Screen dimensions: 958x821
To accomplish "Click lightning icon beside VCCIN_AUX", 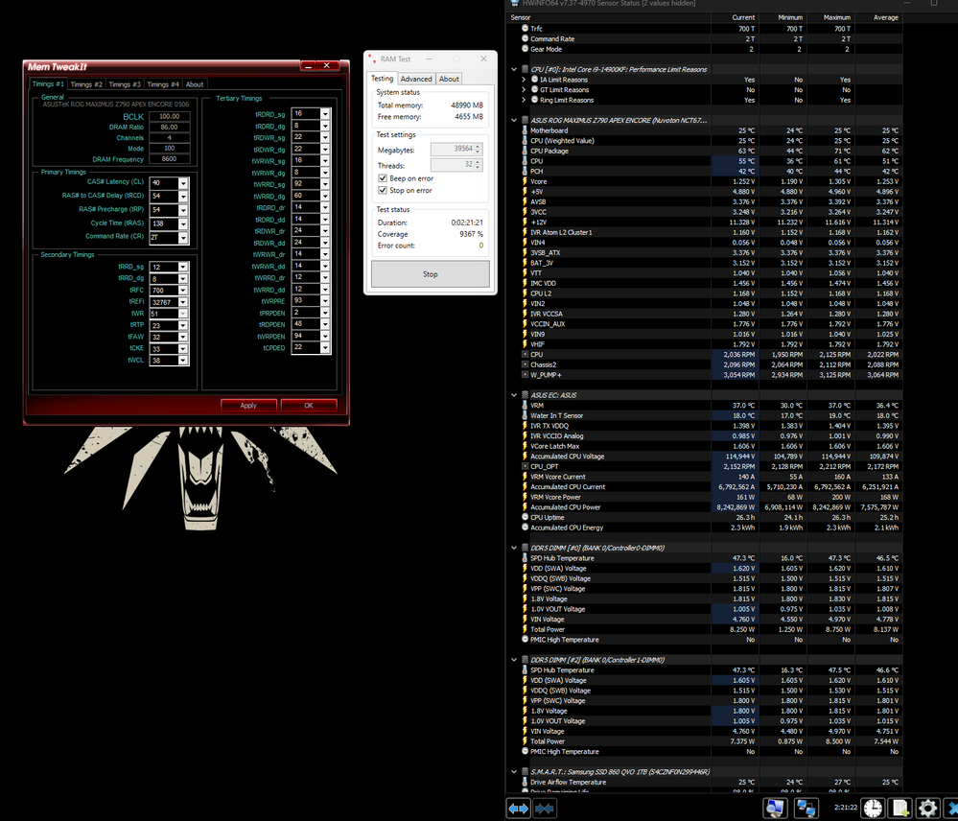I will tap(525, 324).
